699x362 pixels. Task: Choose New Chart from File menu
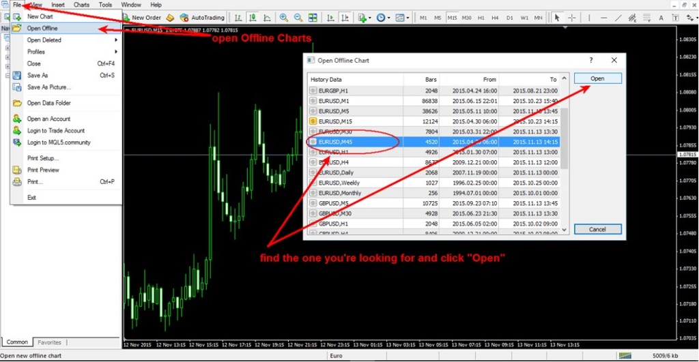(66, 16)
